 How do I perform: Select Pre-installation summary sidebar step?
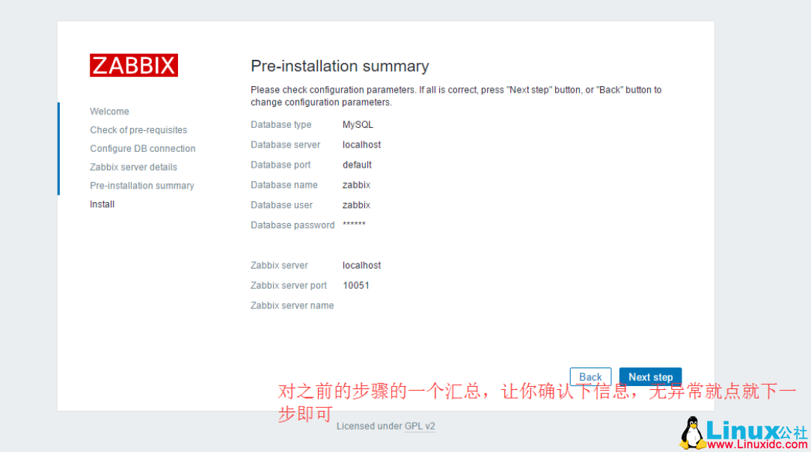pyautogui.click(x=142, y=186)
